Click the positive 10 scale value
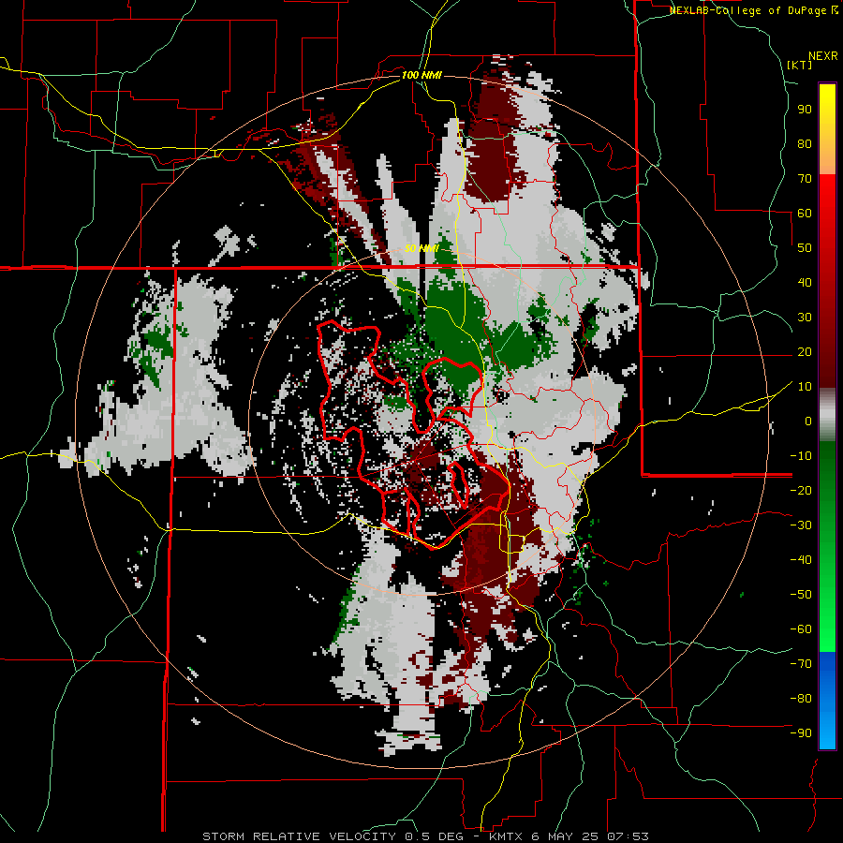843x843 pixels. click(x=805, y=387)
